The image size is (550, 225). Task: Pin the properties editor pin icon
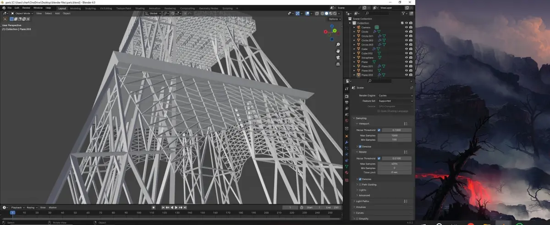coord(411,88)
